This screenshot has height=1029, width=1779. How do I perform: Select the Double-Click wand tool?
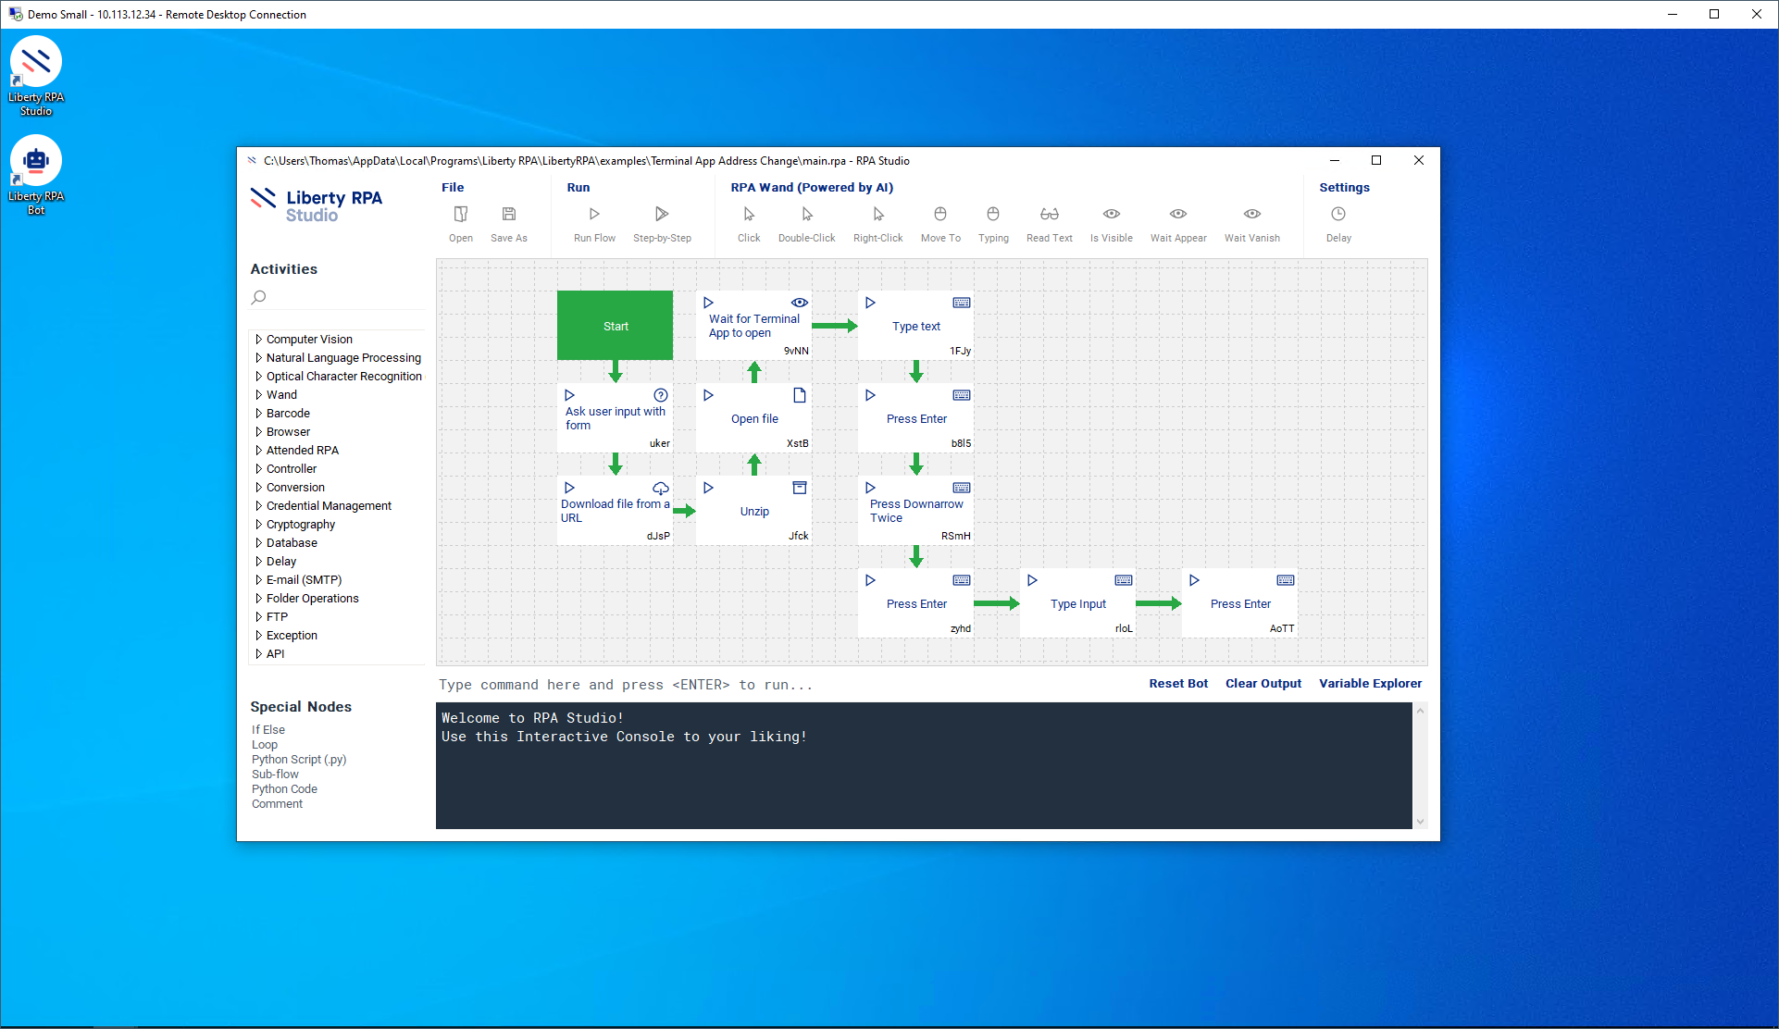click(x=807, y=215)
